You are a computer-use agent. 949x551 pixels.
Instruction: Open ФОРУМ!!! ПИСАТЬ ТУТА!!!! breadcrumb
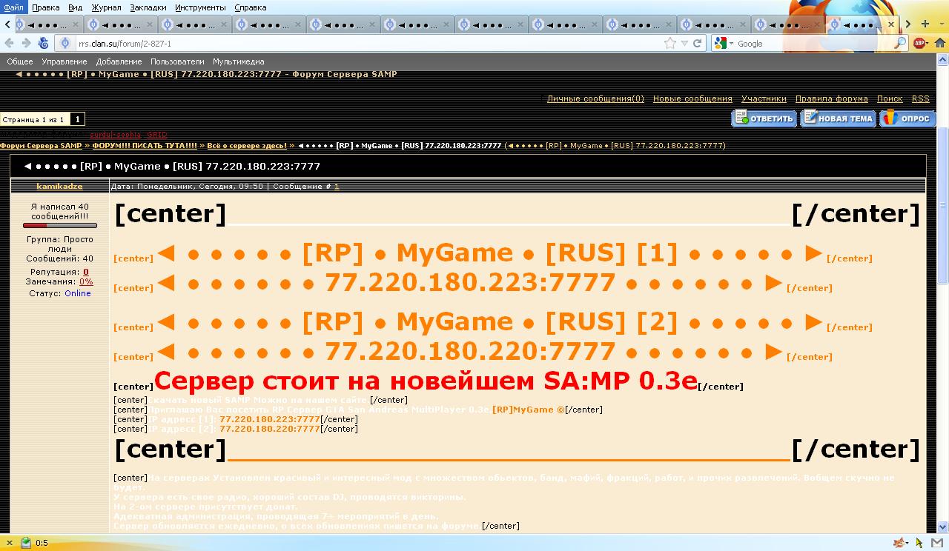coord(145,146)
